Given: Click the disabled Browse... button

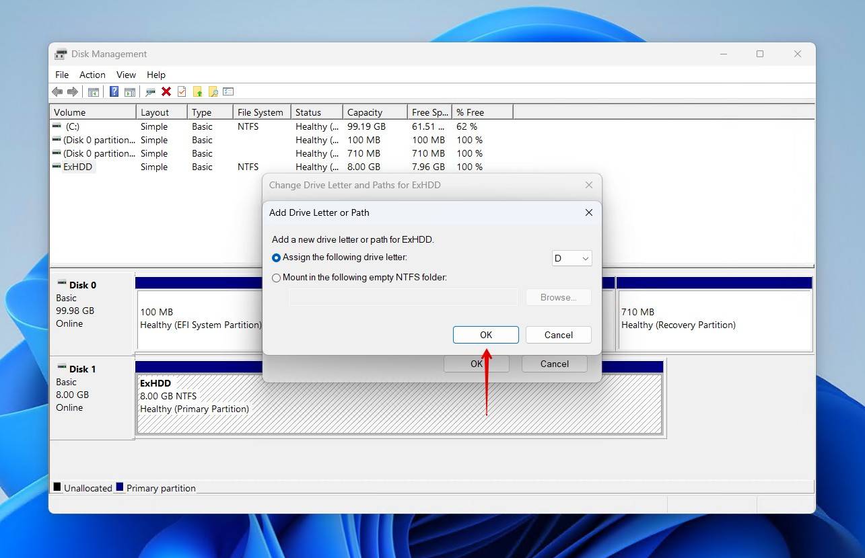Looking at the screenshot, I should click(x=559, y=297).
